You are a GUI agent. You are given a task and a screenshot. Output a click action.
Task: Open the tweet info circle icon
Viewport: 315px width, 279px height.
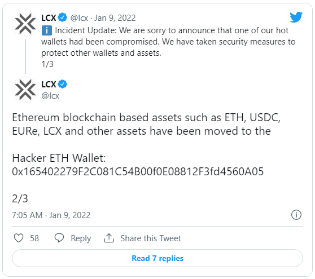296,215
